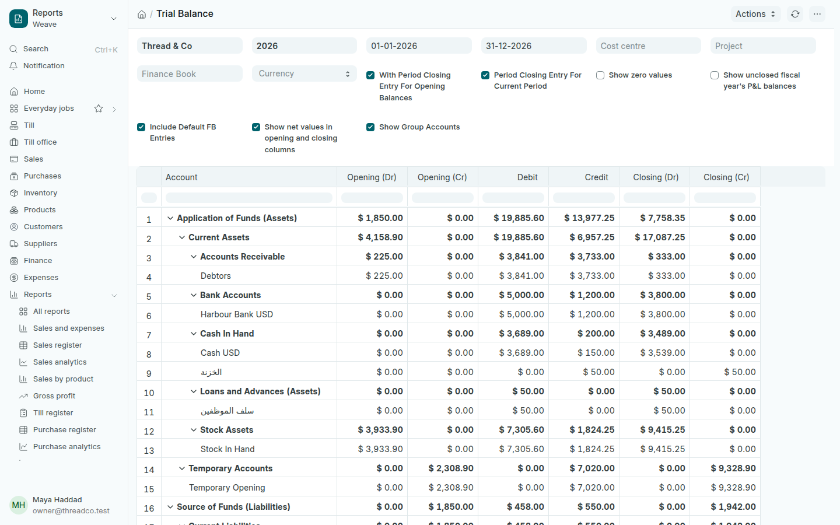
Task: Collapse the Bank Accounts group
Action: tap(194, 295)
